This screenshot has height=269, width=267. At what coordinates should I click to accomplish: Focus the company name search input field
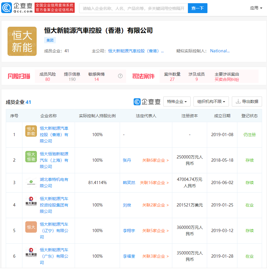tap(134, 8)
